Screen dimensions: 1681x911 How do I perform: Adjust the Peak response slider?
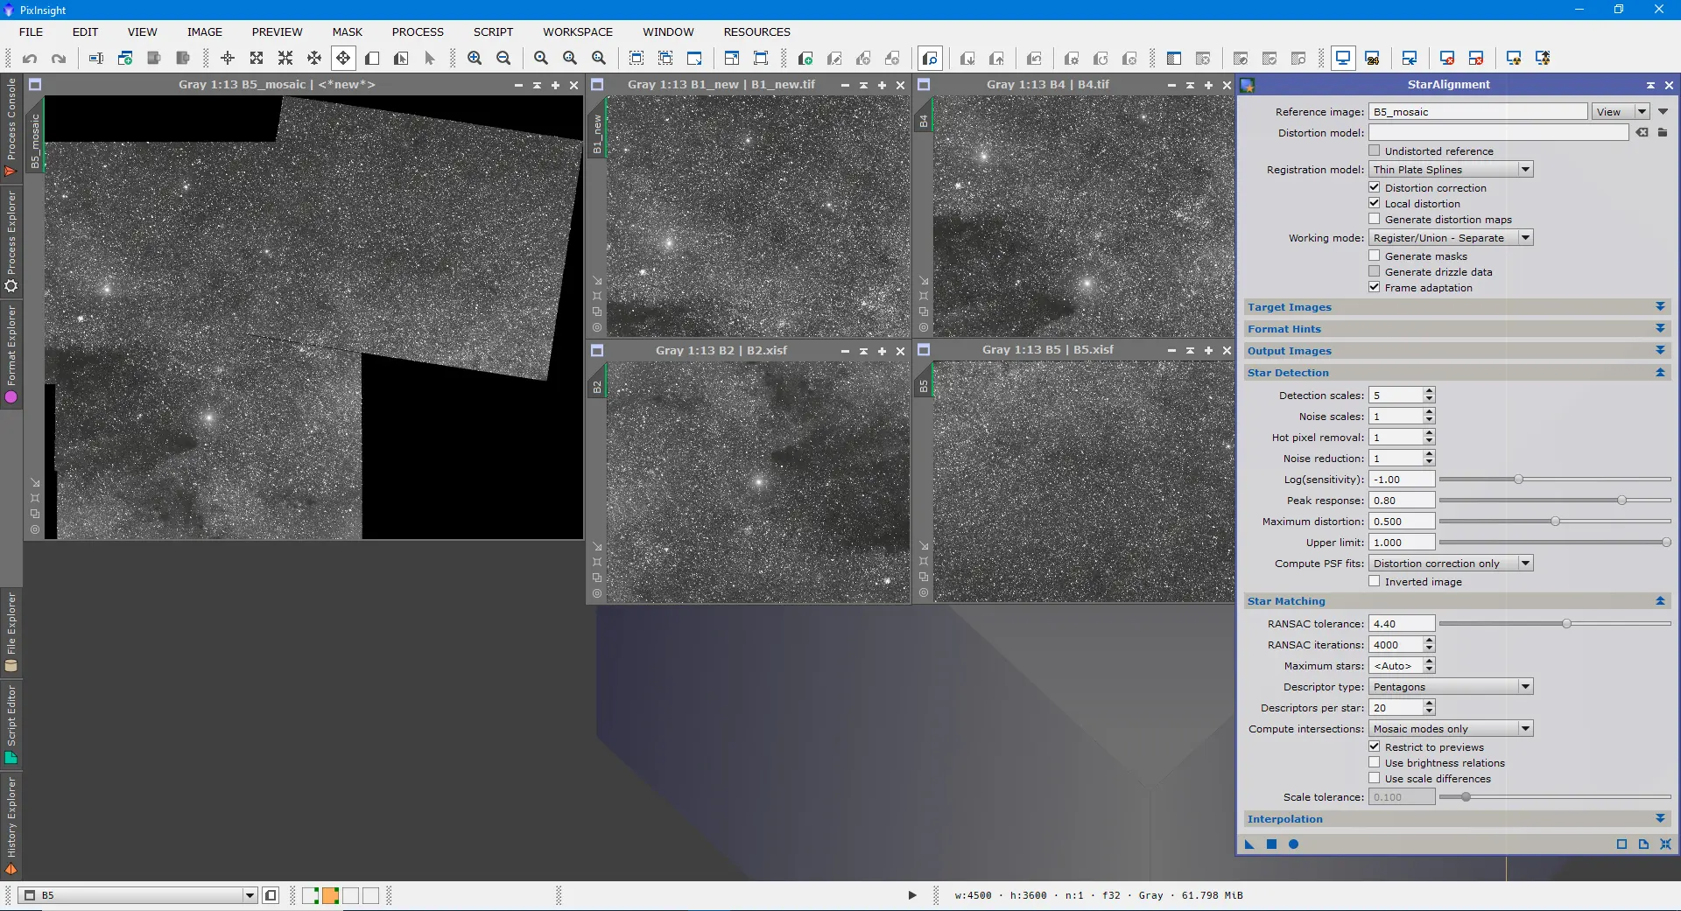(1555, 501)
